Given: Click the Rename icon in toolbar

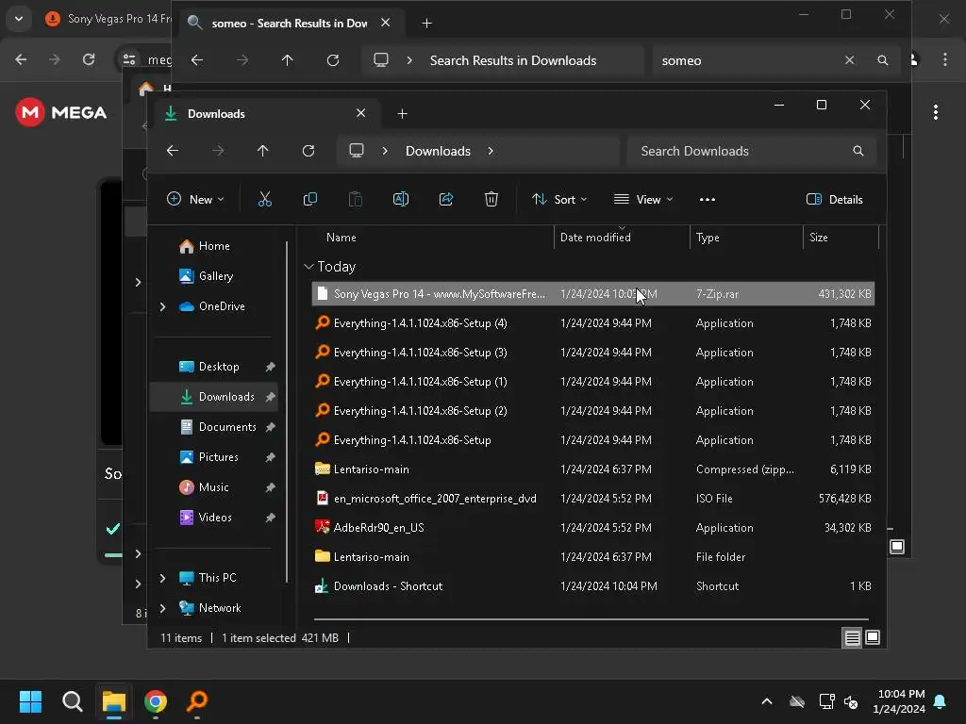Looking at the screenshot, I should pyautogui.click(x=400, y=200).
